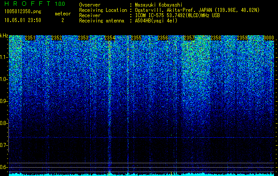Click the 2356 time label
The width and height of the screenshot is (278, 176).
coord(163,38)
